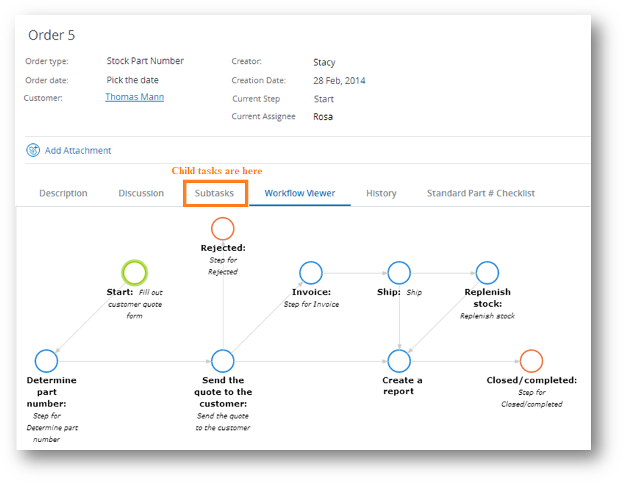Open the Description tab
This screenshot has height=483, width=624.
pyautogui.click(x=63, y=194)
